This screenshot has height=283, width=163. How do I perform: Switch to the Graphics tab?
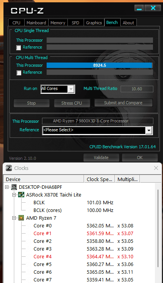[94, 23]
